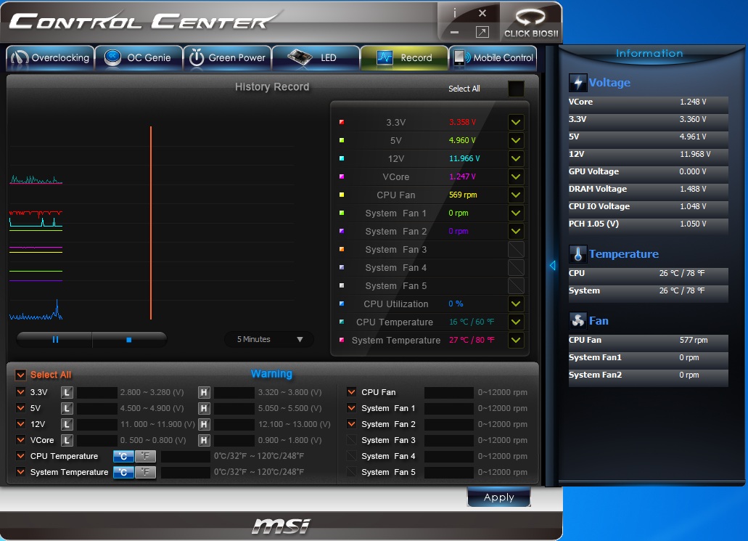This screenshot has width=748, height=541.
Task: Click the 5V low limit L icon
Action: click(67, 408)
